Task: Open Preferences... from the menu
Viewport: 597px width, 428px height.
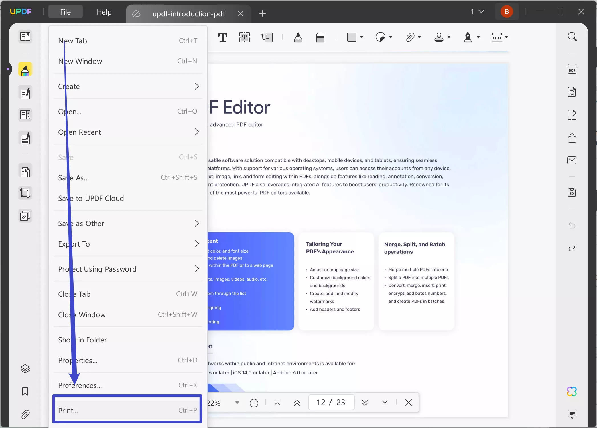Action: pyautogui.click(x=128, y=385)
